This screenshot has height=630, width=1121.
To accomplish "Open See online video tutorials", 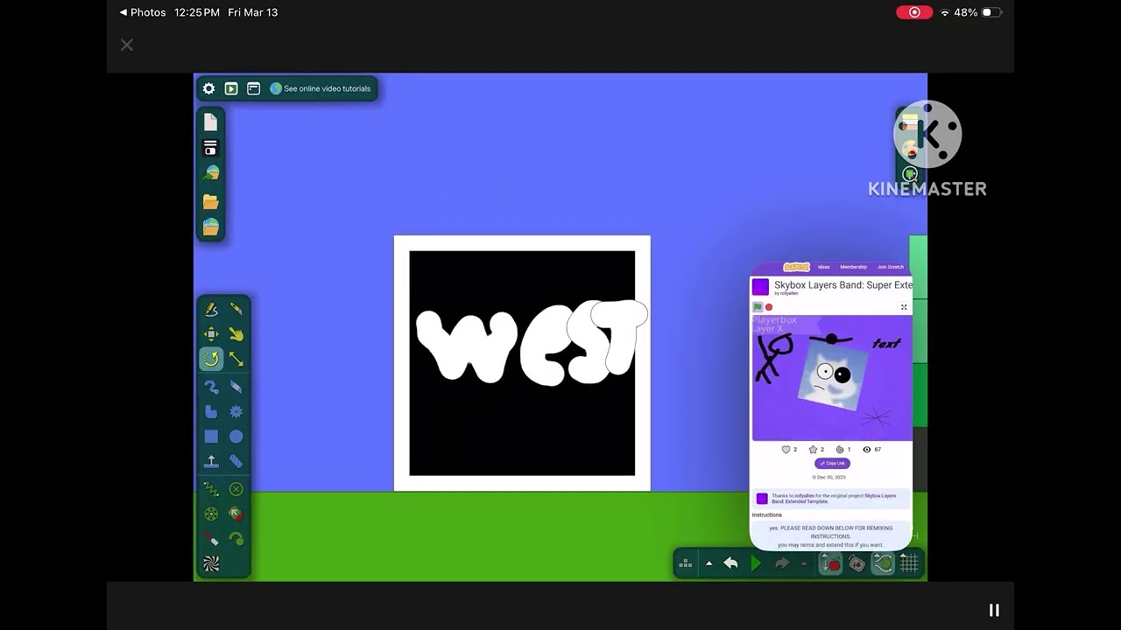I will click(320, 88).
